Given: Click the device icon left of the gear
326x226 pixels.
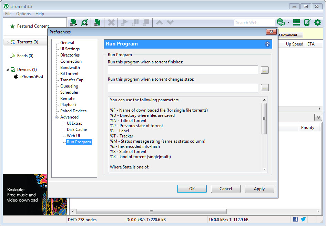Looking at the screenshot, I should [x=307, y=22].
